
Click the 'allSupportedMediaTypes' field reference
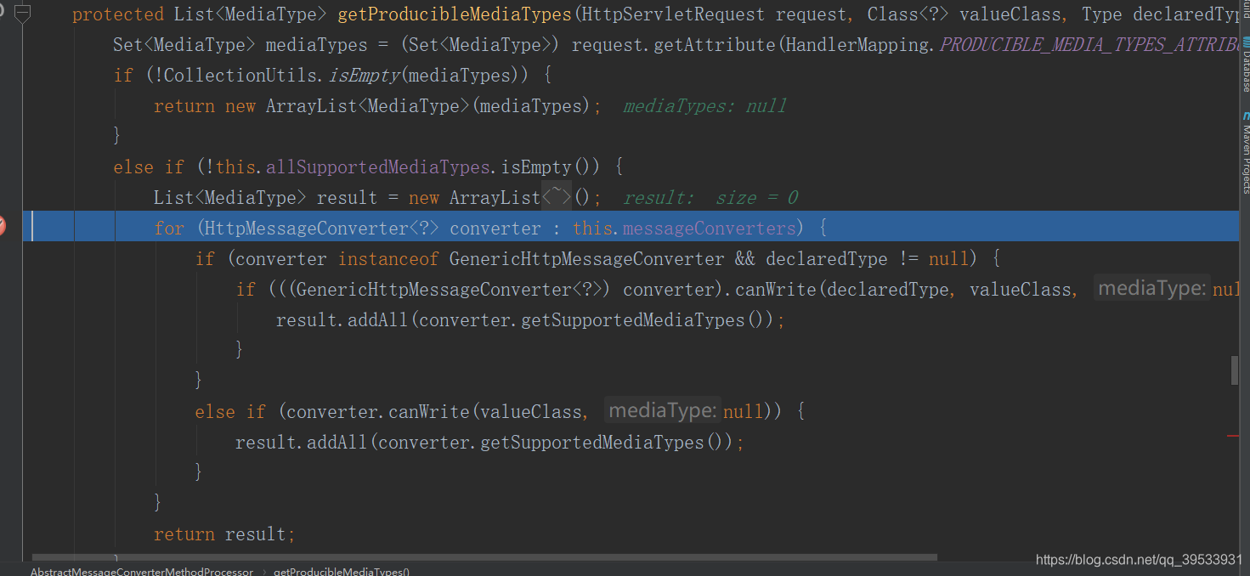(x=378, y=167)
